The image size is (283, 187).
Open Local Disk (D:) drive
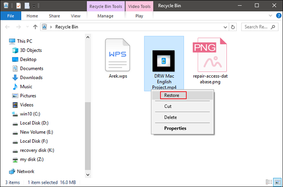point(30,123)
